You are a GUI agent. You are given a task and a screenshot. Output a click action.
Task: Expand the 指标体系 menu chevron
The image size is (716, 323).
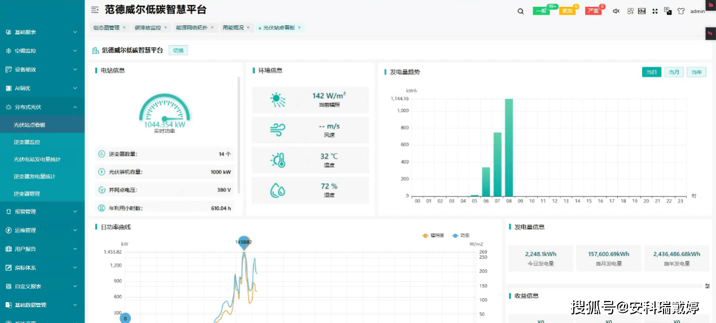(75, 268)
